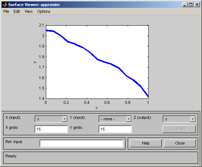Click the 'X (input):' label

13,117
